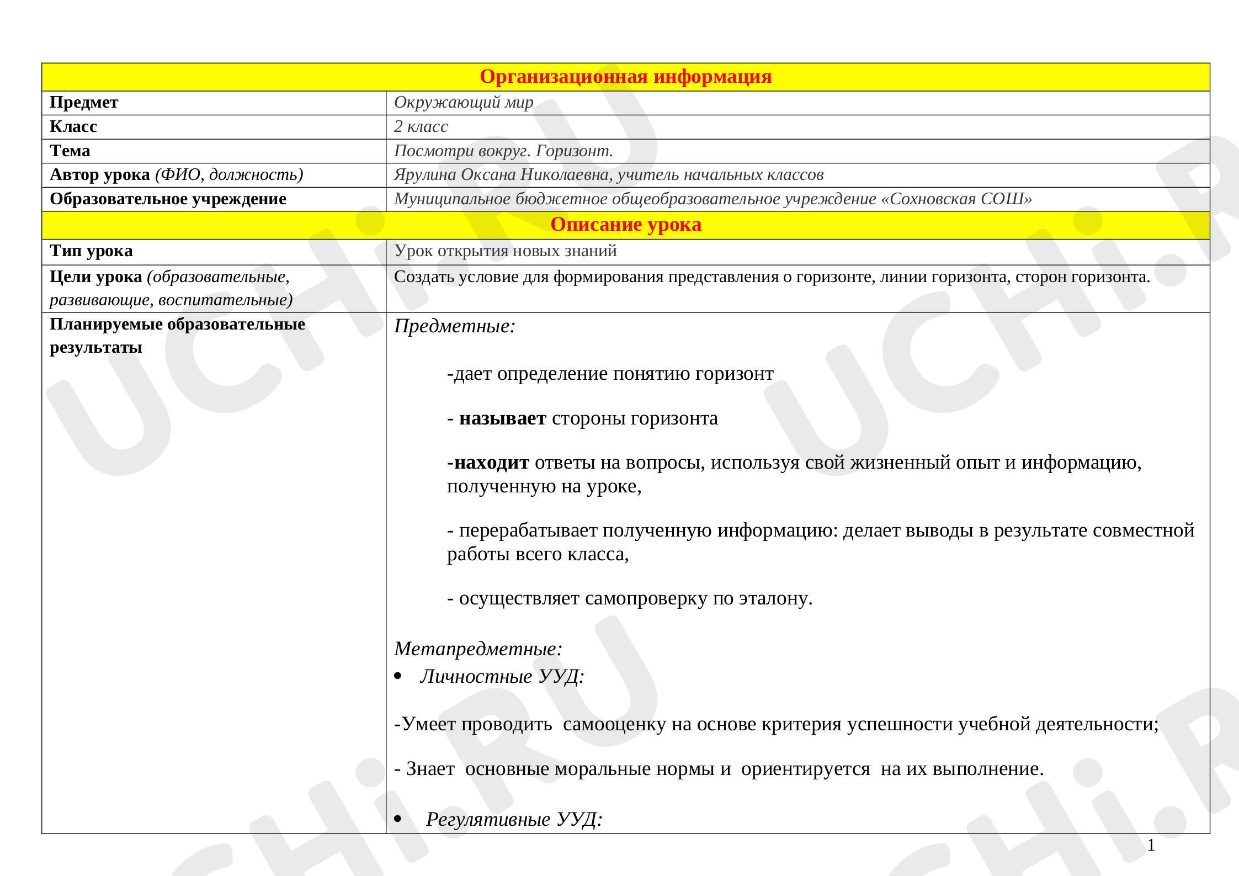Select the "Образовательное учреждение" label
The width and height of the screenshot is (1239, 876).
coord(168,199)
